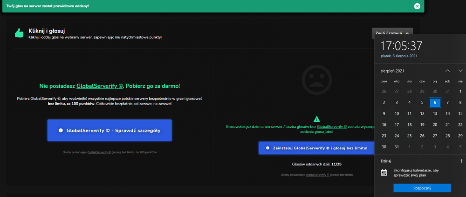Select day 30 in August
Screen dimensions: 466x197
coord(384,147)
